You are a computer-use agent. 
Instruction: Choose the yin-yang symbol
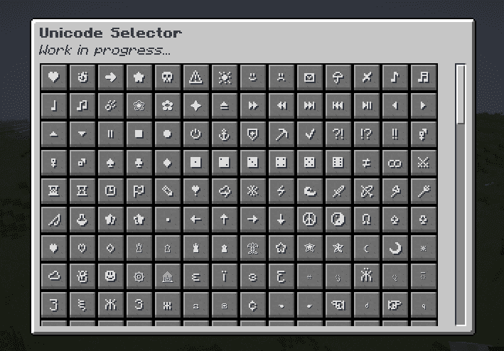coord(338,219)
